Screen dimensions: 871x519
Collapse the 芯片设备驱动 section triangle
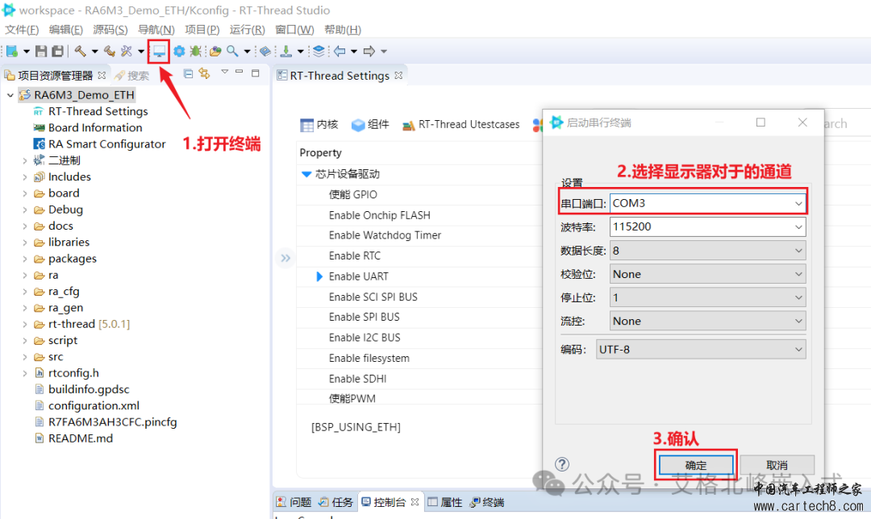point(306,174)
